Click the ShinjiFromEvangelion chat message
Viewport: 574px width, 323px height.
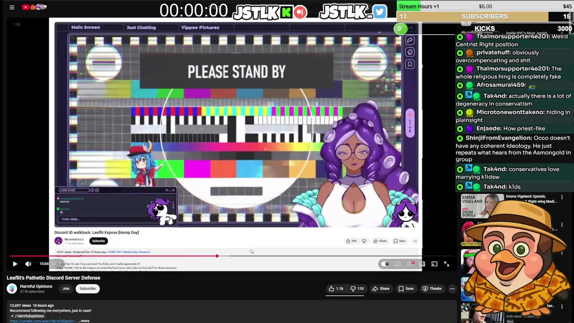(x=514, y=148)
